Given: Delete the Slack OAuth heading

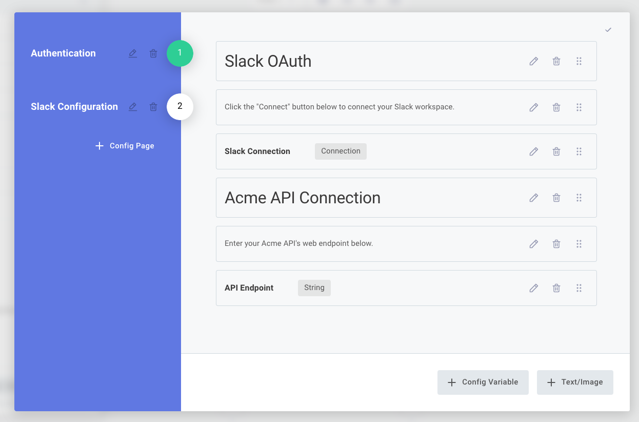Looking at the screenshot, I should point(556,61).
